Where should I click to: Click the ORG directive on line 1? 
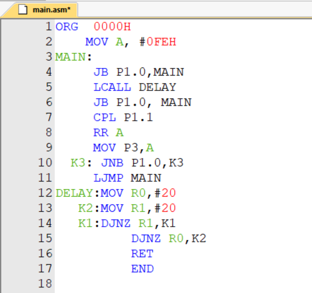click(x=66, y=27)
